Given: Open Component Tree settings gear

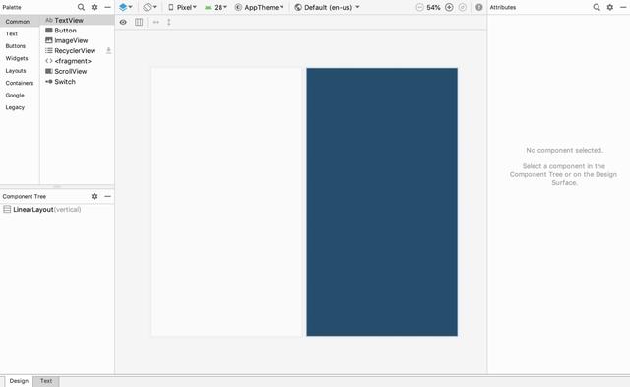Looking at the screenshot, I should (94, 196).
